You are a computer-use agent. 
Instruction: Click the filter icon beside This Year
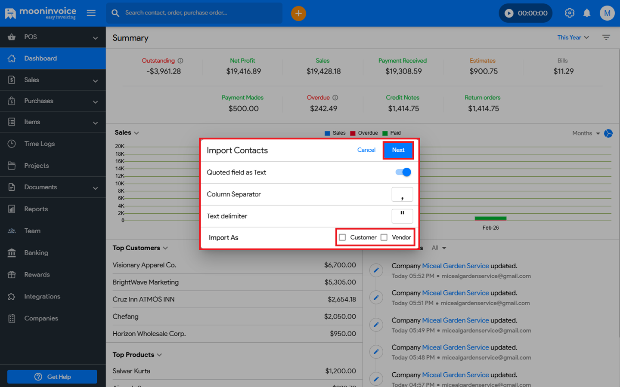606,37
